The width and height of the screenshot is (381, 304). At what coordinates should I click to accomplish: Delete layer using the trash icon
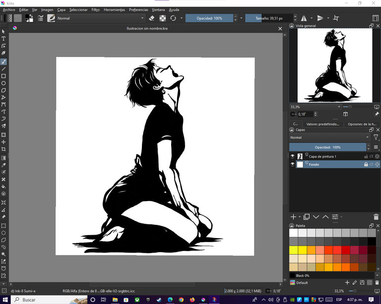(376, 217)
